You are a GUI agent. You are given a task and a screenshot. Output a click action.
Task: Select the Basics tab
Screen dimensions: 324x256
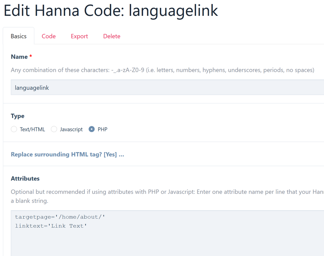[18, 36]
